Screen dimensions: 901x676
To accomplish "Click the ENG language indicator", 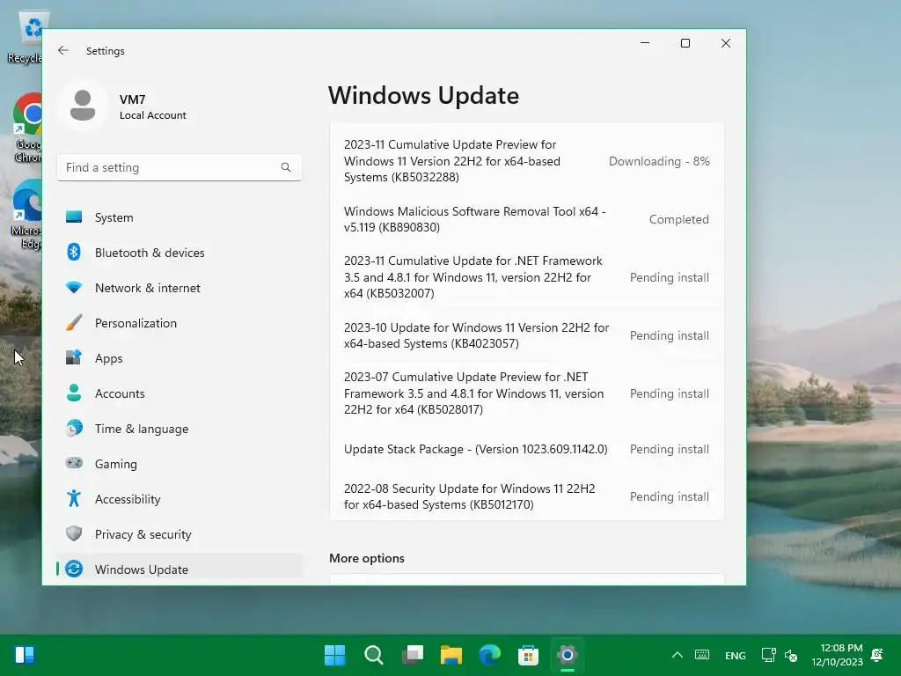I will (x=735, y=655).
